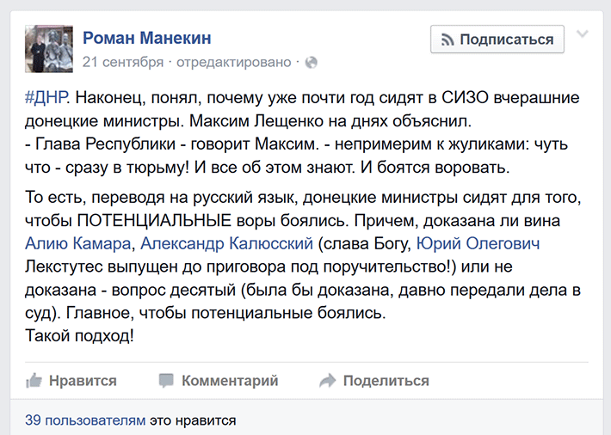Viewport: 611px width, 435px height.
Task: Click the post body text paragraph
Action: point(303,216)
